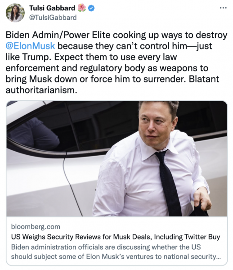
Task: Click the word 'authoritarianism.' in the tweet
Action: pos(41,90)
